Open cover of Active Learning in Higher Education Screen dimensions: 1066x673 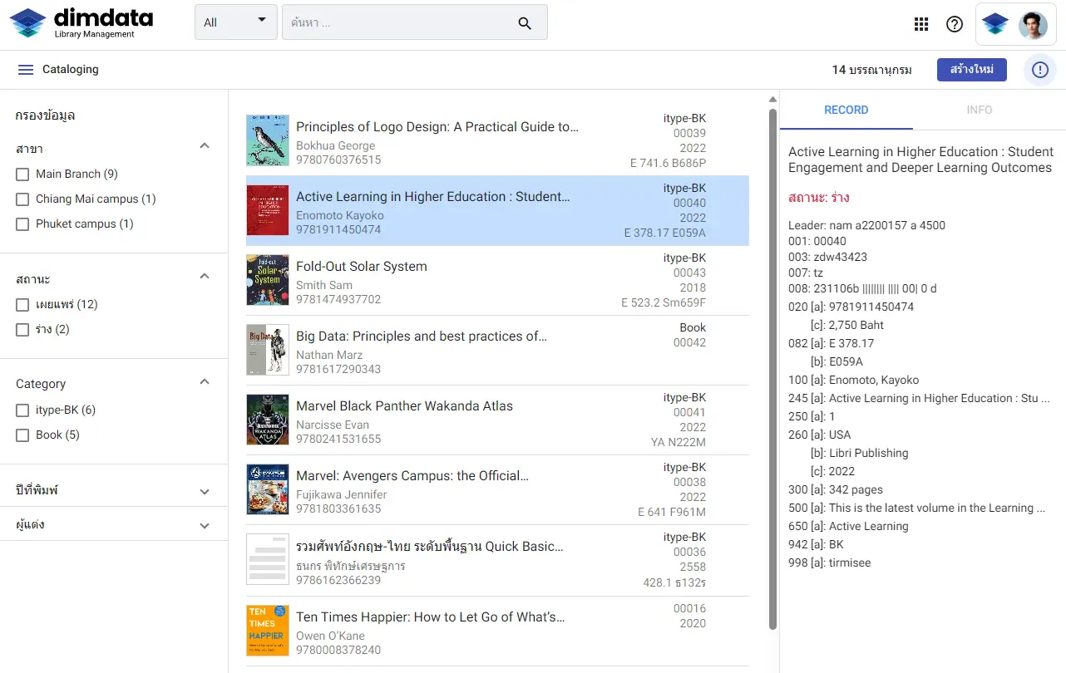pyautogui.click(x=268, y=210)
